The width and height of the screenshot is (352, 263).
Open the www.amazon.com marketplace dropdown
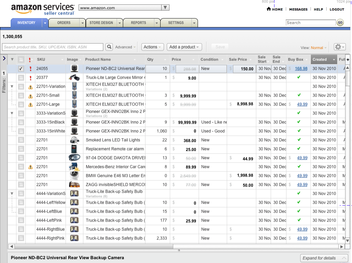coord(124,8)
